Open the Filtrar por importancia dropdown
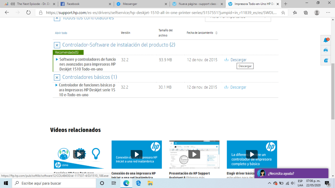The width and height of the screenshot is (335, 188). coord(238,19)
